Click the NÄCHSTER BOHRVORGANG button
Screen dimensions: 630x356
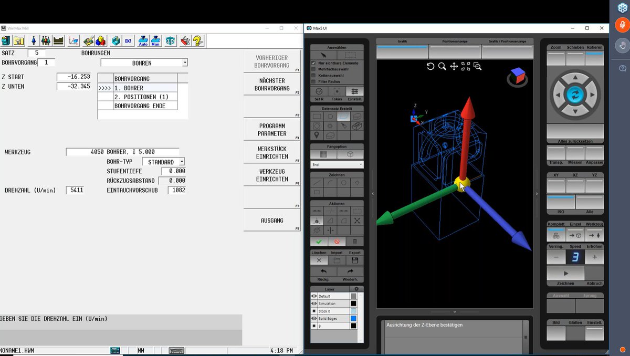(272, 85)
